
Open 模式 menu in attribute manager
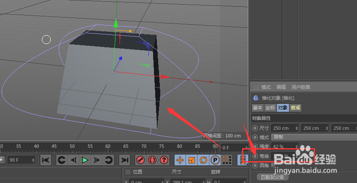pos(266,87)
